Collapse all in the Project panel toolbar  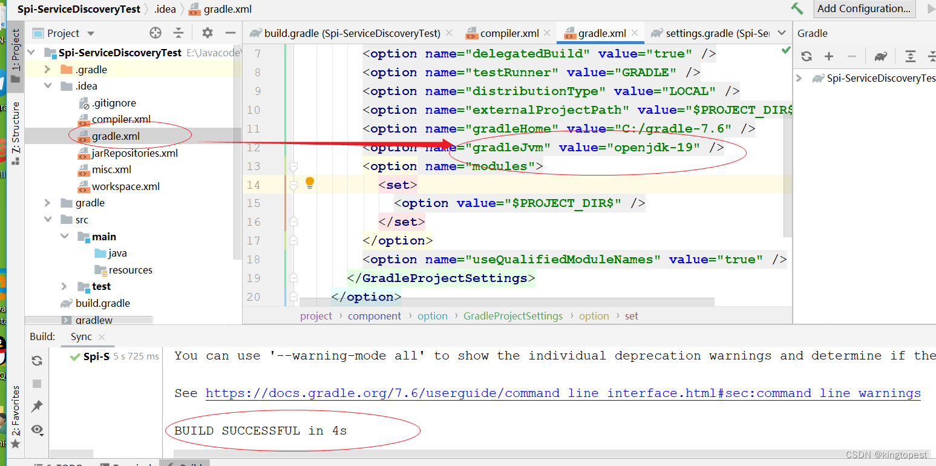point(178,33)
